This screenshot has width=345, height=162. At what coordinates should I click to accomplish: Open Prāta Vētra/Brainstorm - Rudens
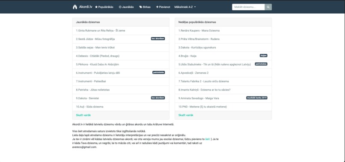199,39
